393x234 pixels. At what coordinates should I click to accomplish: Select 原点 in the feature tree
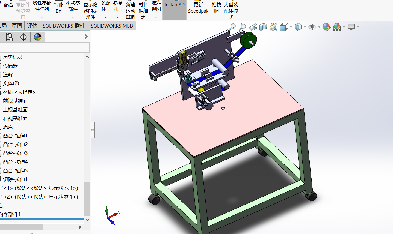click(8, 127)
